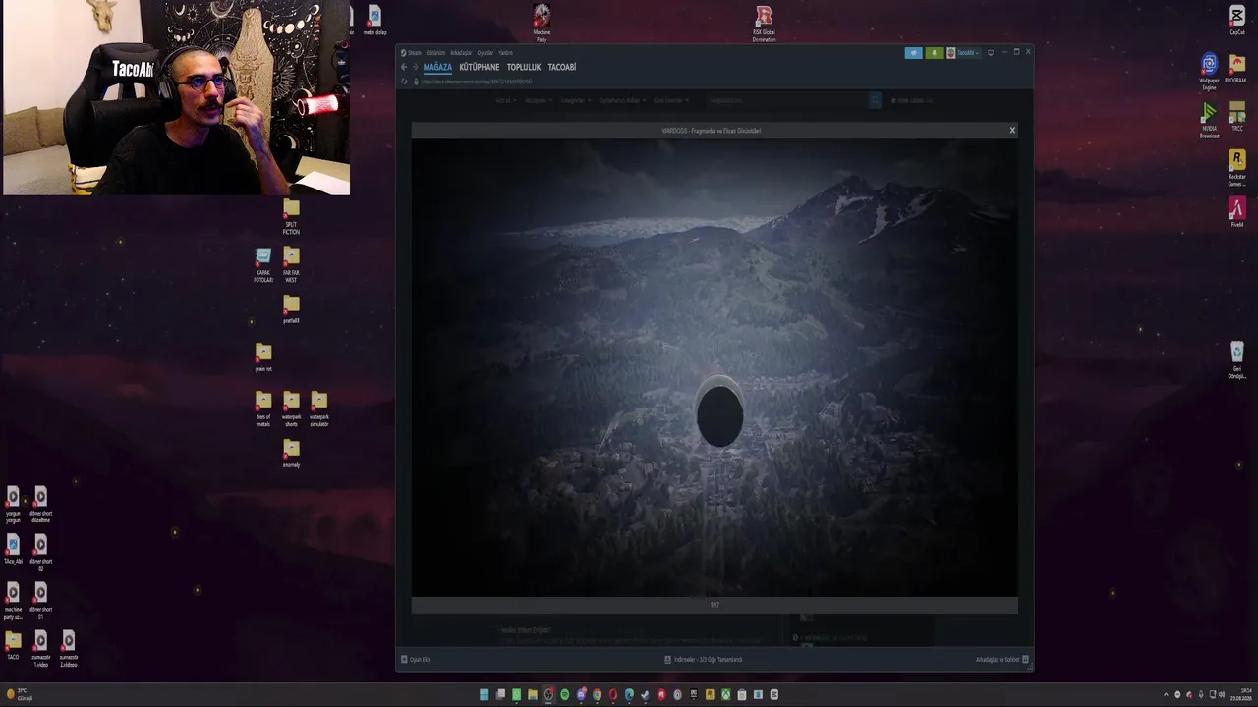The width and height of the screenshot is (1258, 707).
Task: Open the Windows Start menu
Action: click(484, 695)
